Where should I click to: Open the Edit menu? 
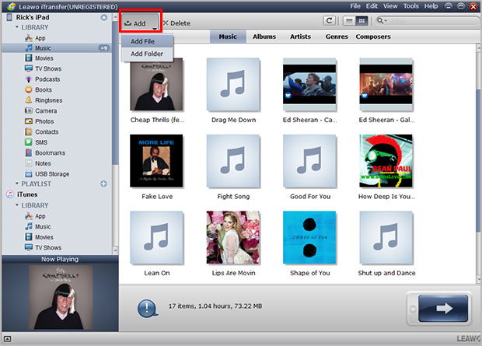pos(372,6)
